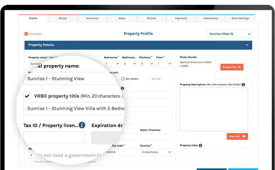The width and height of the screenshot is (275, 170).
Task: Click the magnified property name field 'Sunrise 1 - Stunning View'
Action: pyautogui.click(x=71, y=79)
